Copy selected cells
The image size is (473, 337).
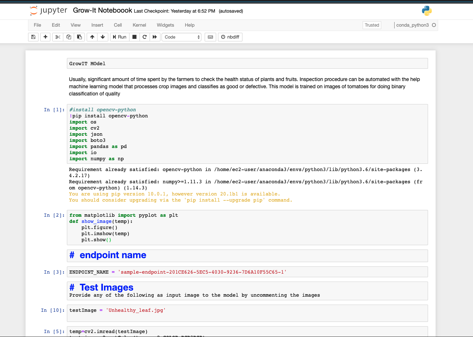69,37
